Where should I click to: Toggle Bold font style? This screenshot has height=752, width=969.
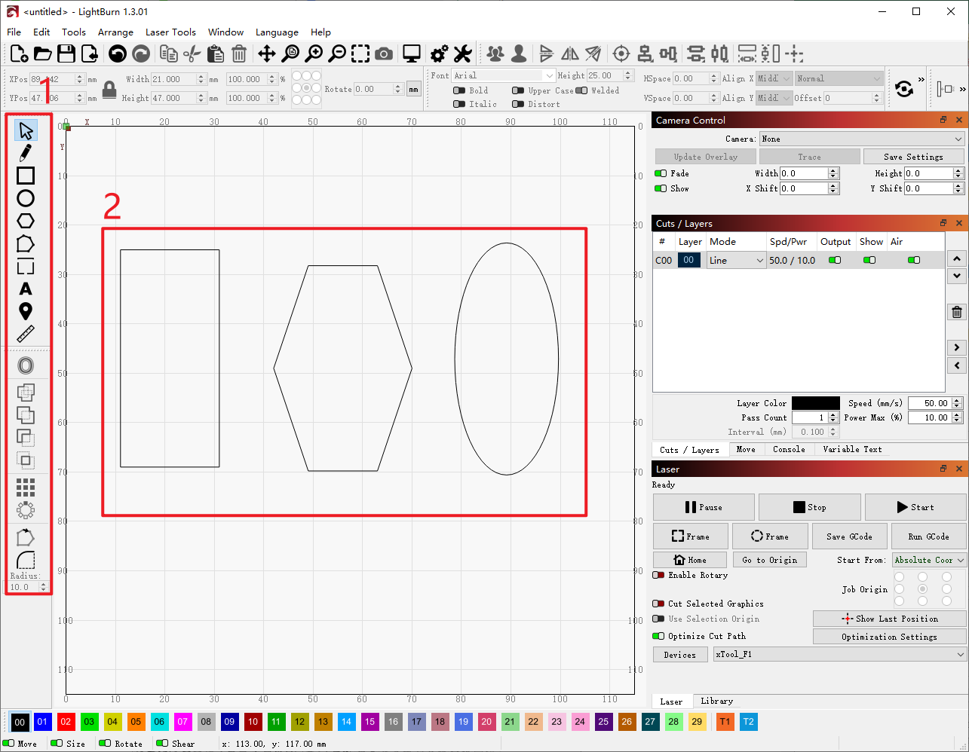459,90
